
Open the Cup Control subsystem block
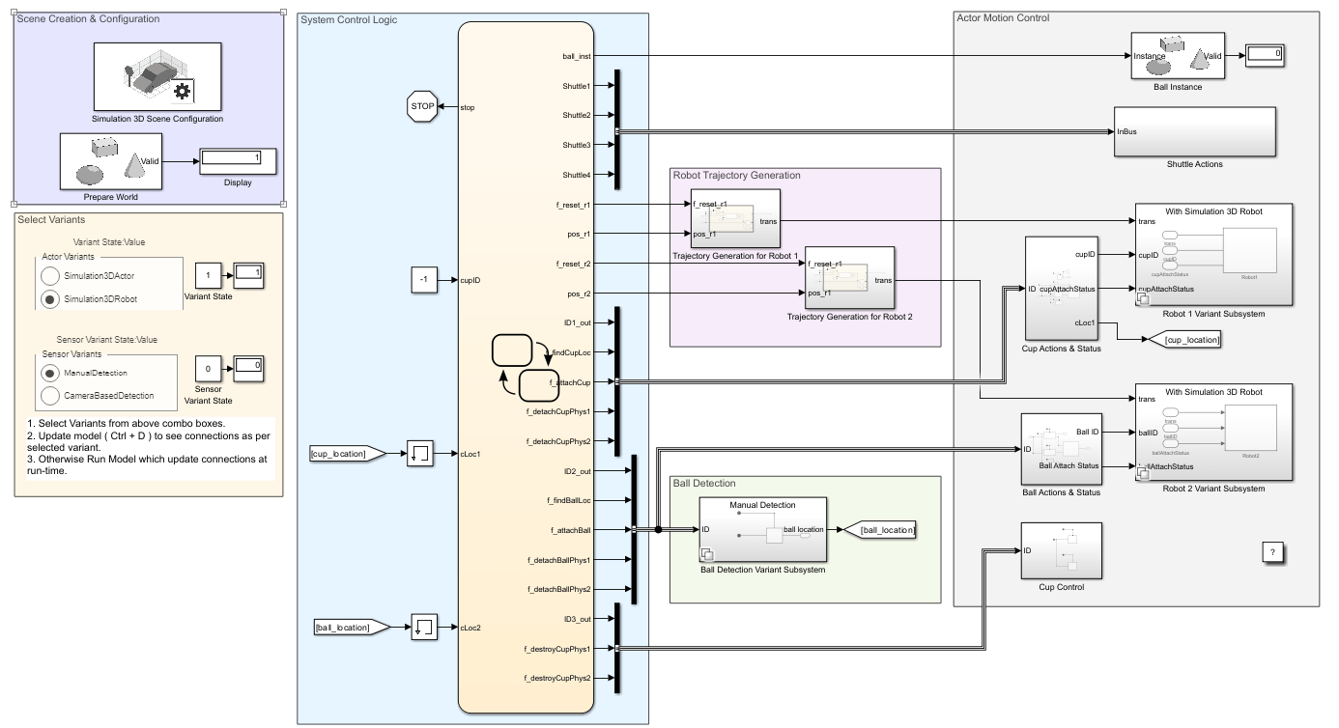click(x=1060, y=550)
